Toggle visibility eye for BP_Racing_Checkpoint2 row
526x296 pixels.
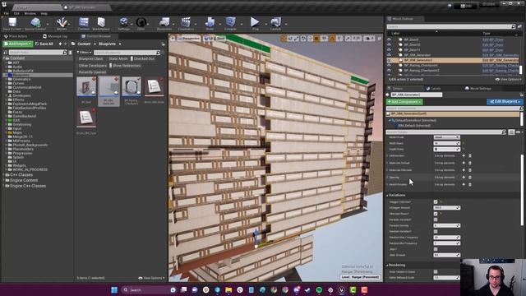[x=389, y=71]
